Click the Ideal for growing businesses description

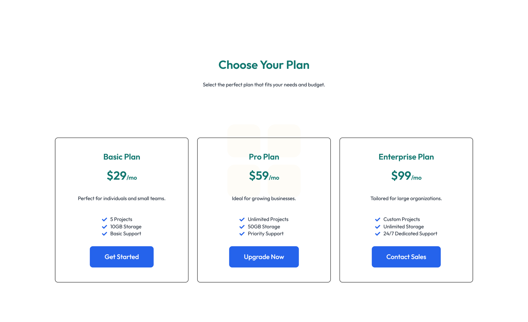tap(264, 199)
